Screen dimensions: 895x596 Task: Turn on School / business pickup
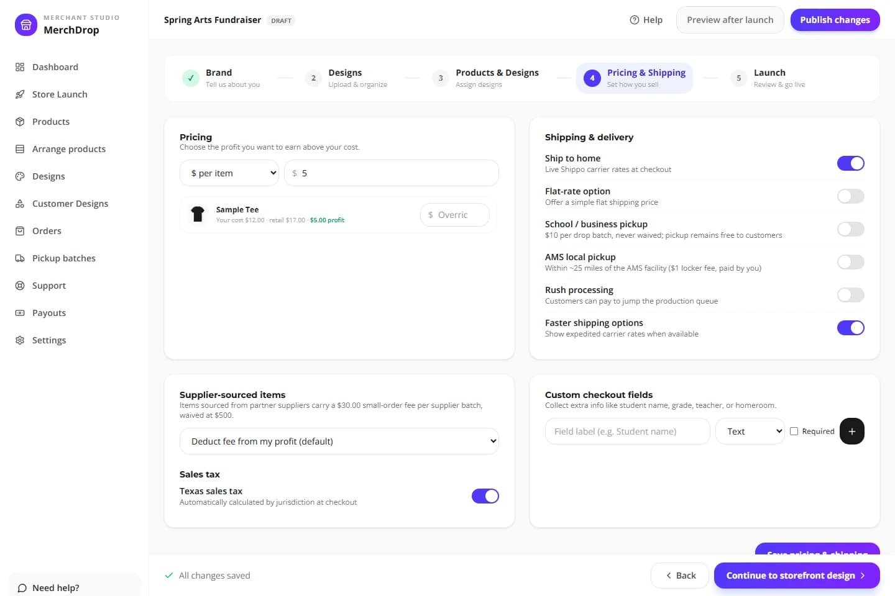[851, 229]
